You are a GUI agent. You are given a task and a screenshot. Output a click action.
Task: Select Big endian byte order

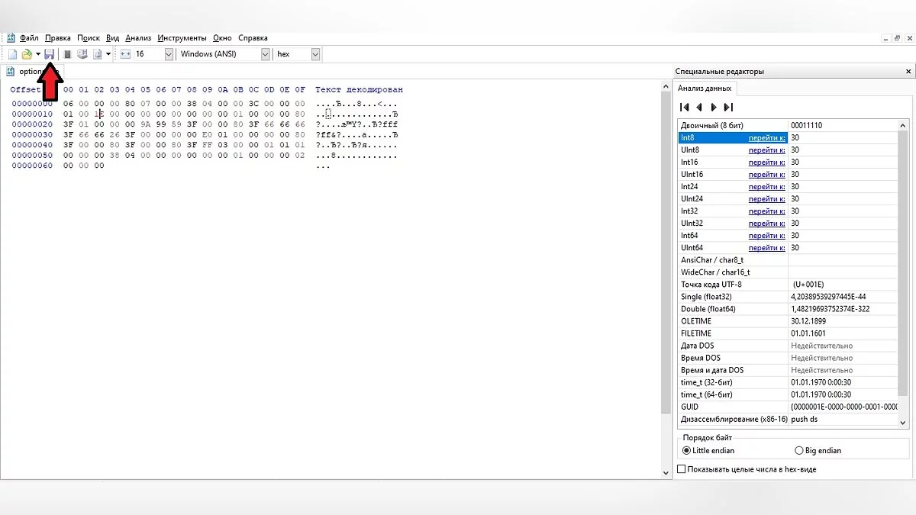tap(799, 451)
